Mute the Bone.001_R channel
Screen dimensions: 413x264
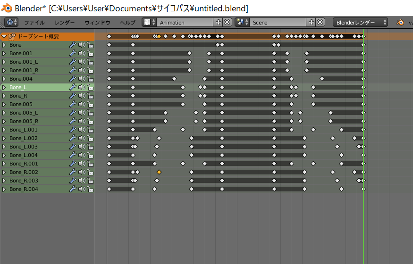click(82, 70)
